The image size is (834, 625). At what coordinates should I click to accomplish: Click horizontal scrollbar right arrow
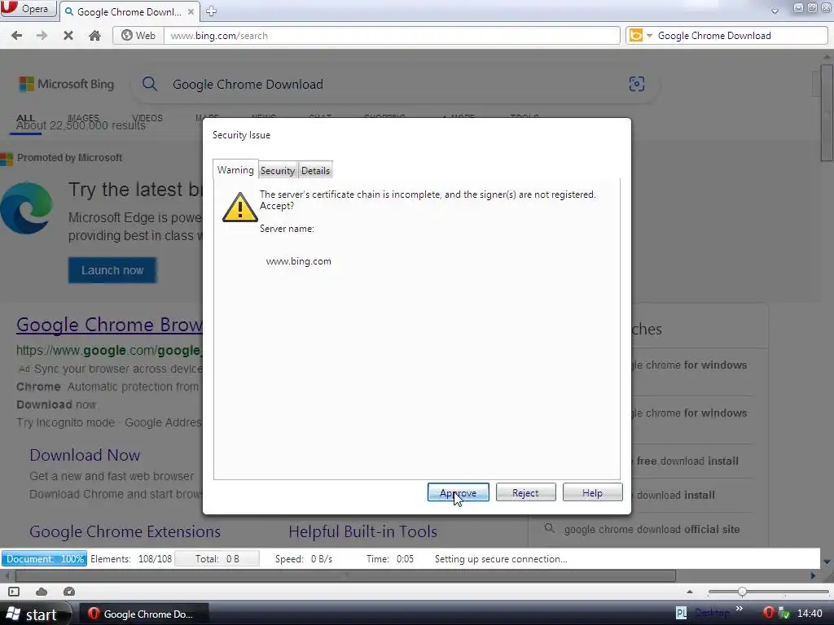pyautogui.click(x=813, y=575)
